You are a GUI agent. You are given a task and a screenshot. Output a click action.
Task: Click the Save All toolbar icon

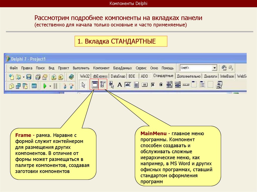38,77
